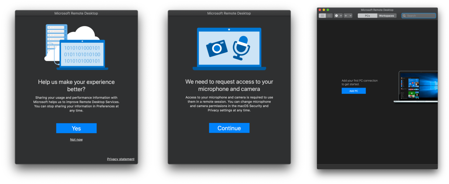Screen dimensions: 449x184
Task: Open the Privacy statement link
Action: [x=121, y=159]
